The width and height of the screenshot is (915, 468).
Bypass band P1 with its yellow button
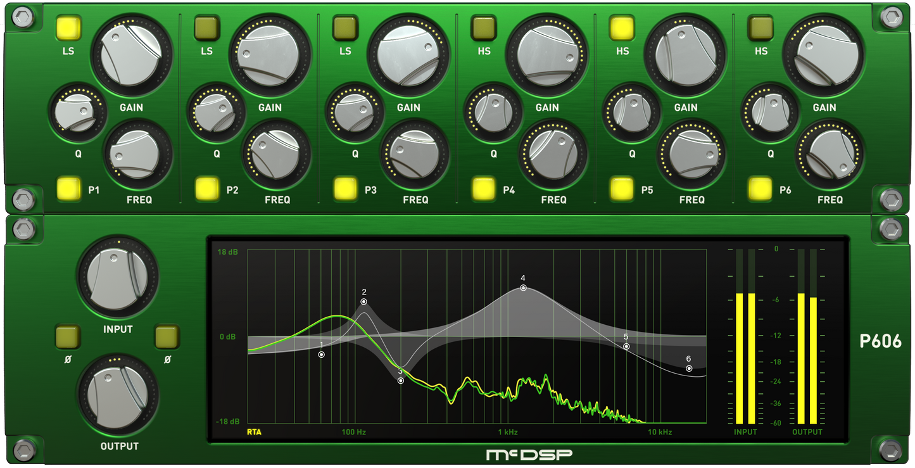point(68,188)
